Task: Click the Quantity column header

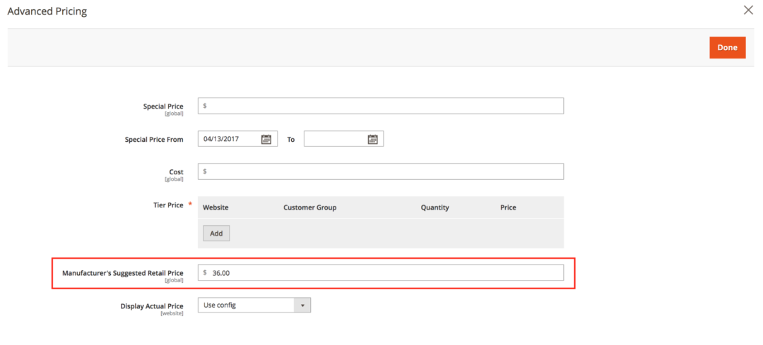Action: [434, 207]
